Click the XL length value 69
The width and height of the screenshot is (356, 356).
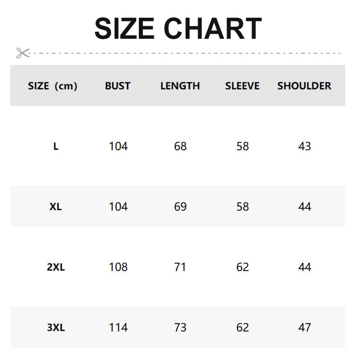[x=180, y=207]
